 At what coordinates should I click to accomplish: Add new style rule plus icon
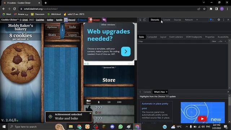tap(225, 42)
